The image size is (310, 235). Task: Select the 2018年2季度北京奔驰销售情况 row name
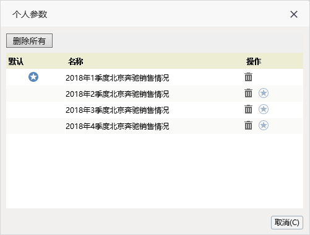pyautogui.click(x=118, y=94)
